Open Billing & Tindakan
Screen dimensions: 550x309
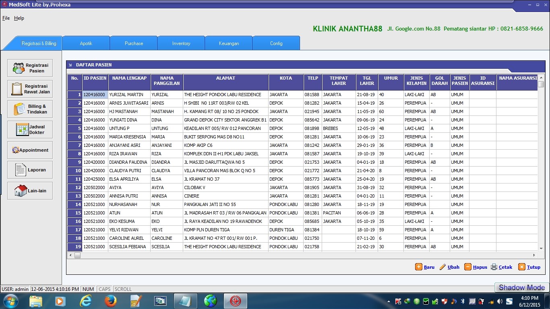30,109
